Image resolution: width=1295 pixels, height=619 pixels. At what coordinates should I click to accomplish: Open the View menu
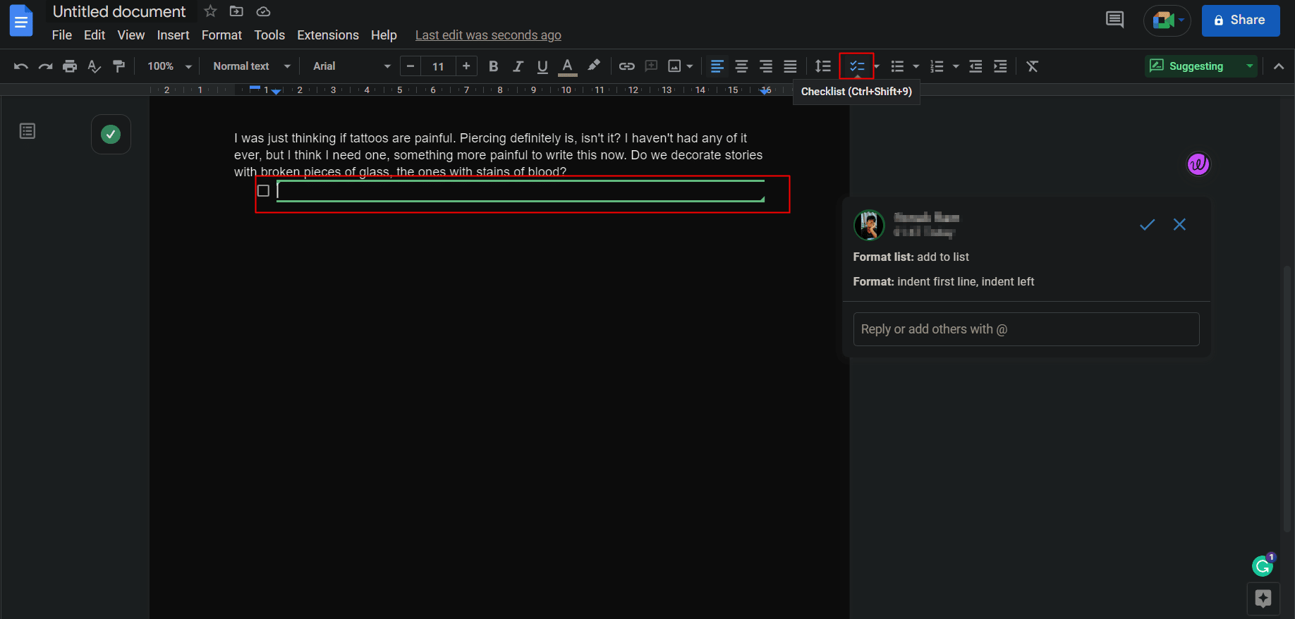pos(131,35)
